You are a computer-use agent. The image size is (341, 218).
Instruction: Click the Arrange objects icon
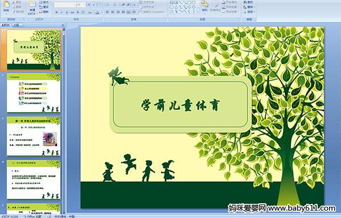pos(205,6)
